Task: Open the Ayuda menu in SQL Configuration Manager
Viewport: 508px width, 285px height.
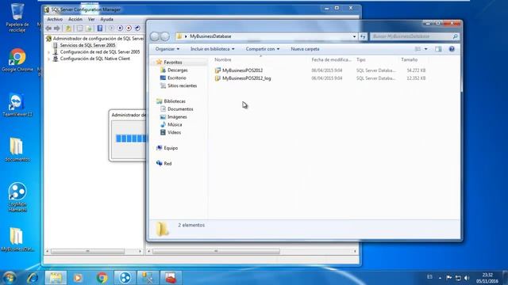Action: 106,19
